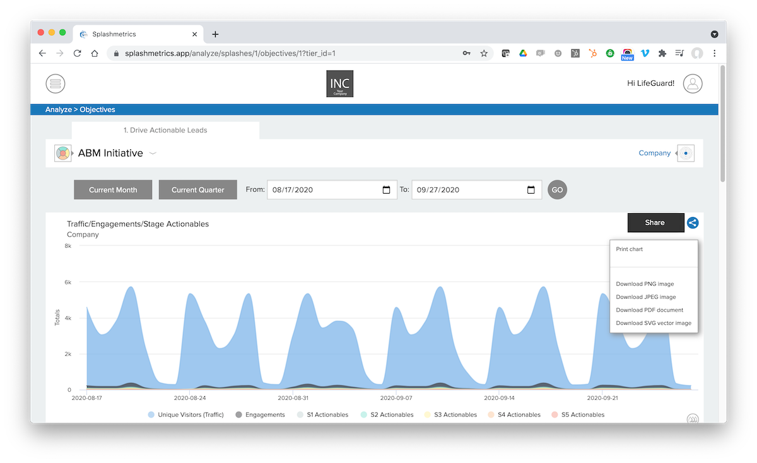Reload the Splashmetrics page

pyautogui.click(x=77, y=54)
